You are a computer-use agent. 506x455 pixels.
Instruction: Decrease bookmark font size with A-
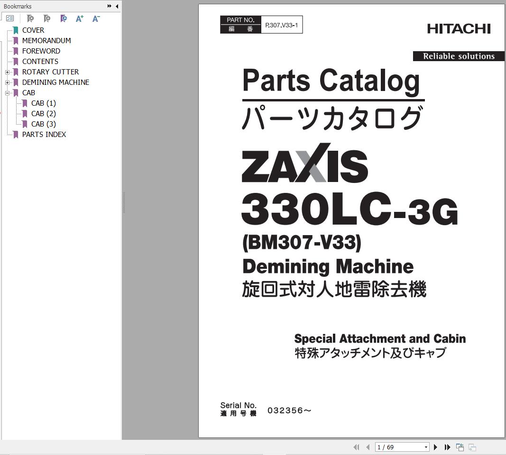point(96,18)
